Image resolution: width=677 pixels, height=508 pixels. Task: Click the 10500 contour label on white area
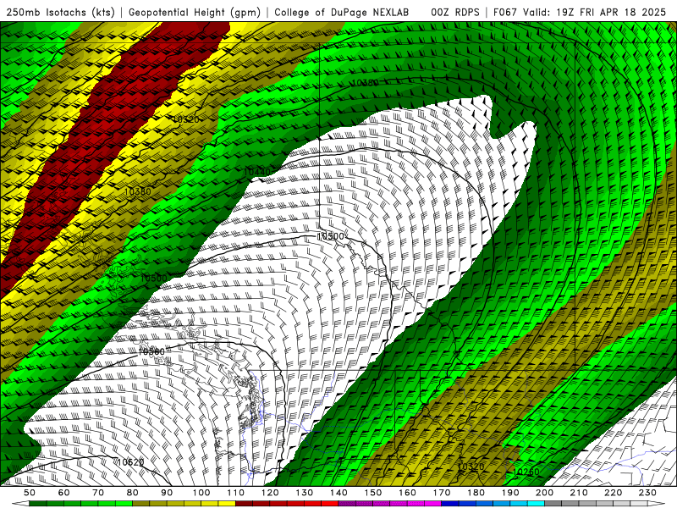[x=331, y=236]
